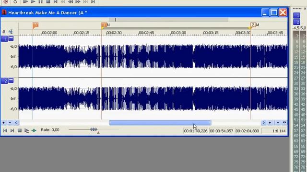Click Play All in the top transport bar
This screenshot has height=172, width=307.
25,2
